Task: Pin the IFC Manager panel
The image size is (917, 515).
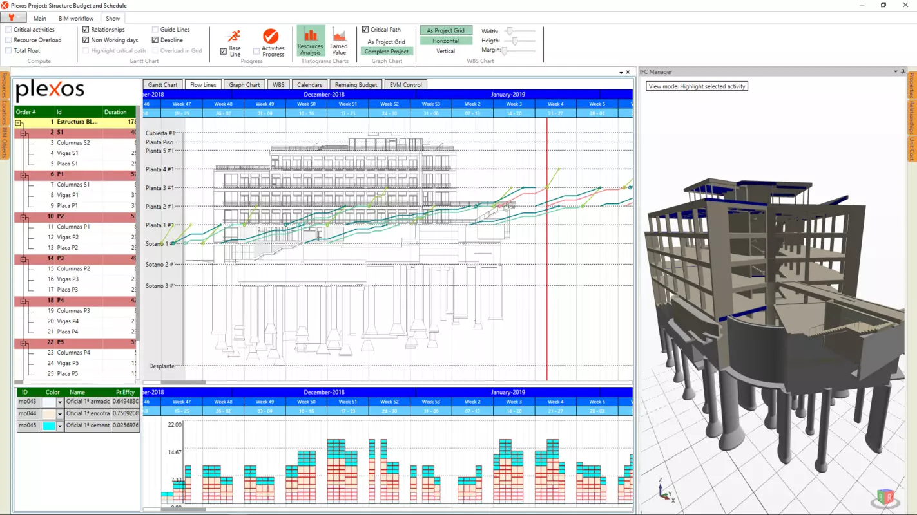Action: pos(903,71)
